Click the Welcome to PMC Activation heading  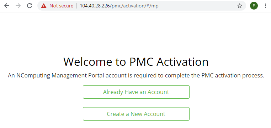[x=136, y=62]
